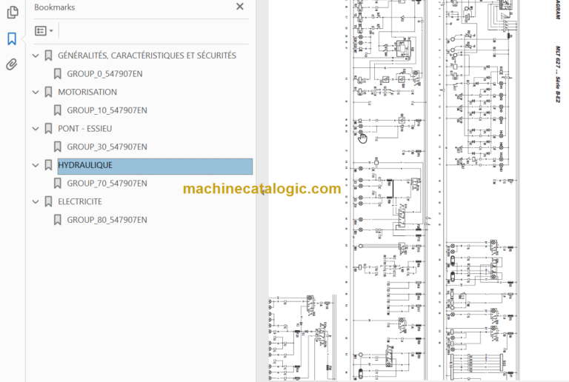
Task: Open the Page Thumbnails panel icon
Action: [13, 12]
